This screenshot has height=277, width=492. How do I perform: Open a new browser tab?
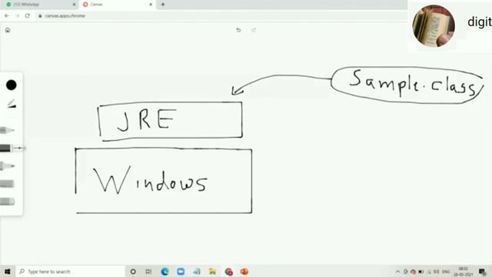tap(163, 5)
